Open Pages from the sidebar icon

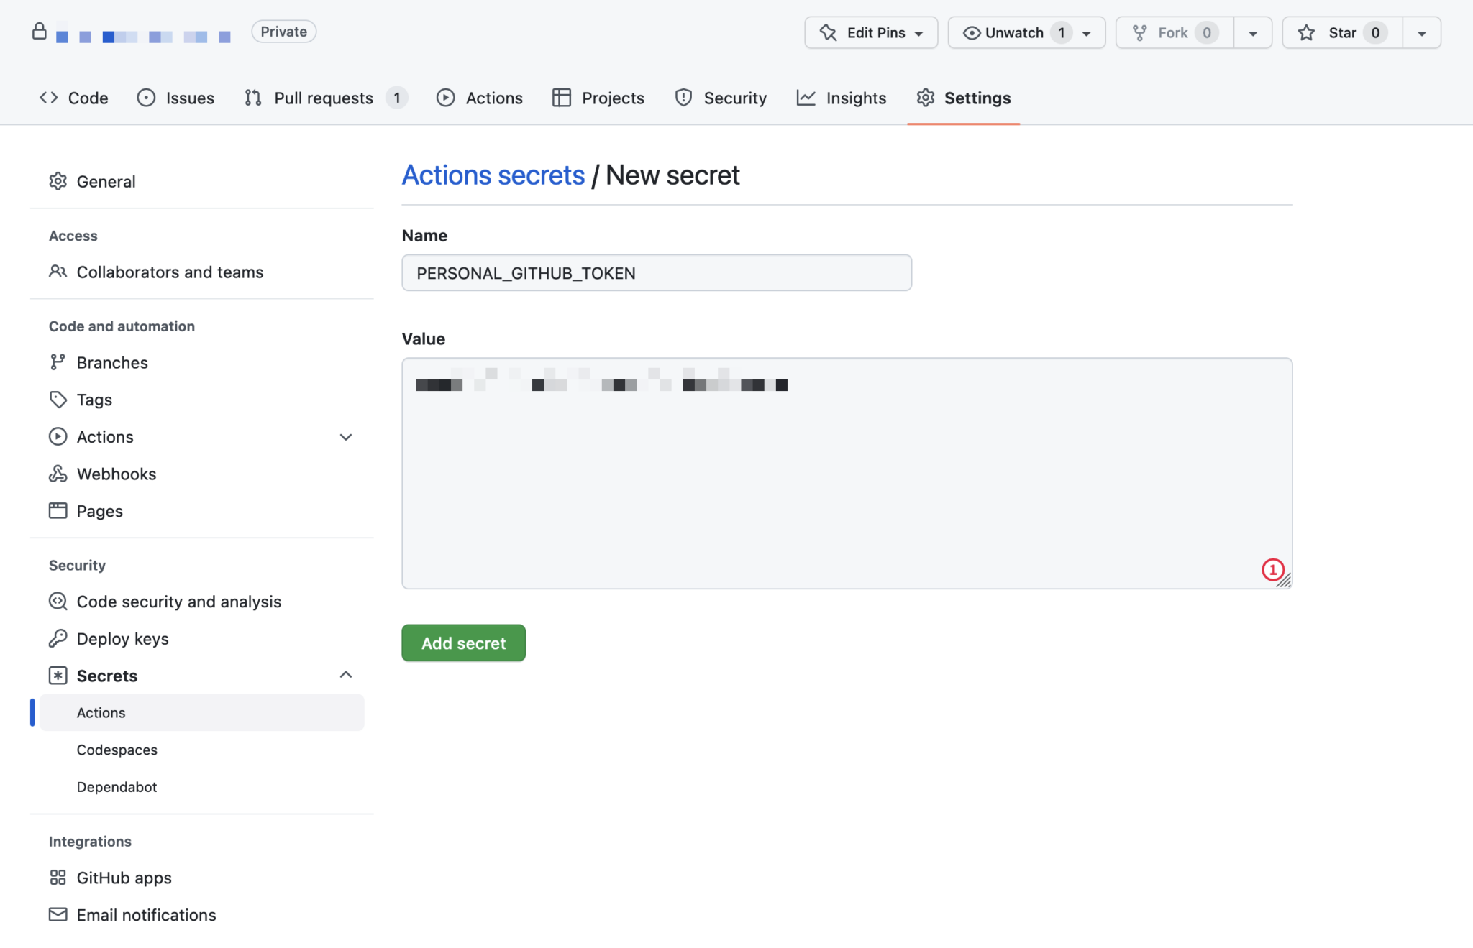[58, 510]
